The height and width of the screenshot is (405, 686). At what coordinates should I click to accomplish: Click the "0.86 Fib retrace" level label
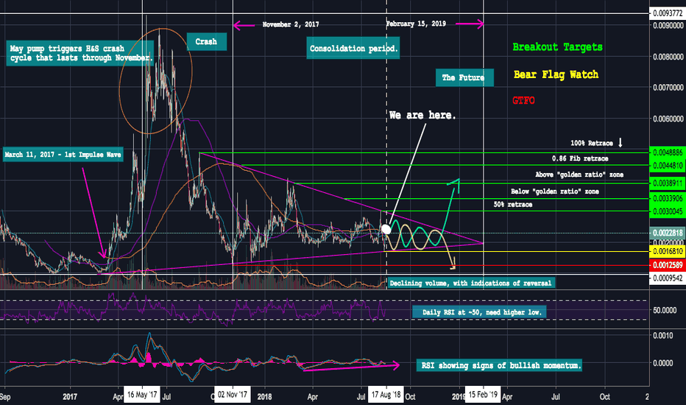(580, 158)
